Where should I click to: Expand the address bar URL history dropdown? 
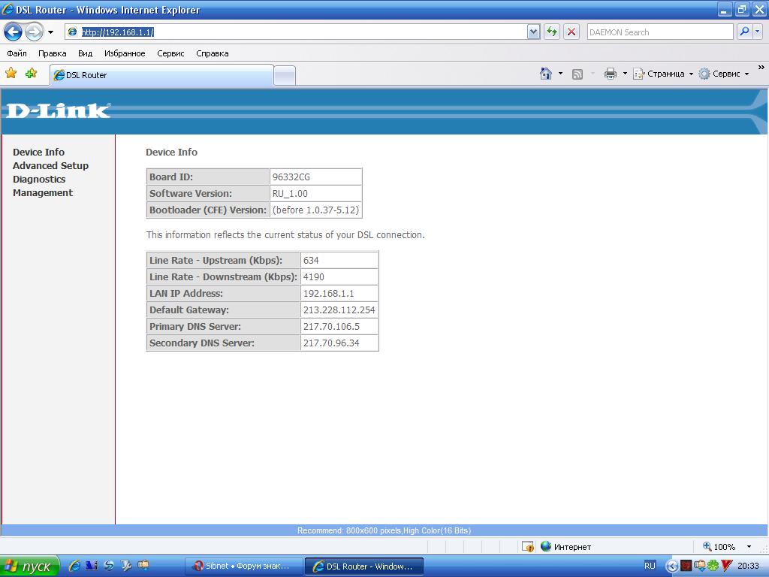(534, 32)
